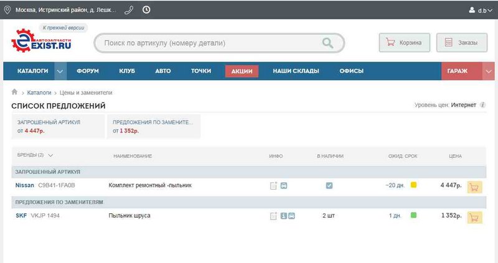The height and width of the screenshot is (263, 498).
Task: Open price level info icon near Интернет
Action: (x=482, y=105)
